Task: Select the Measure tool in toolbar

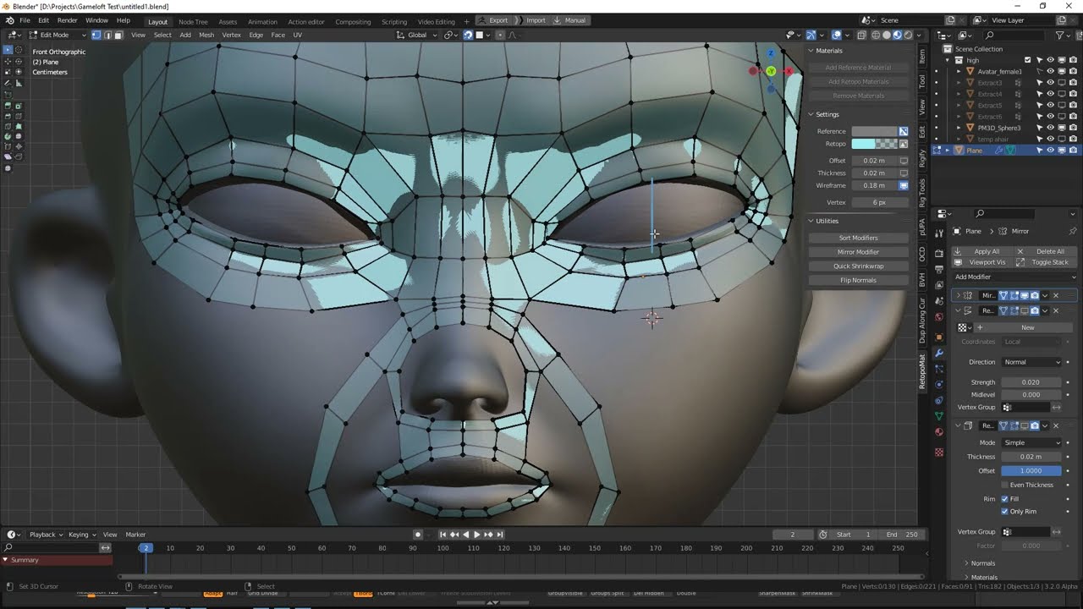Action: click(19, 83)
